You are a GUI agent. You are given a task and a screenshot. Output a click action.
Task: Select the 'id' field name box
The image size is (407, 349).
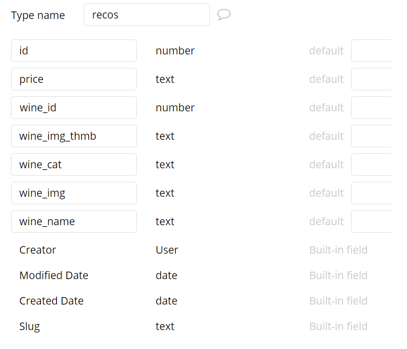click(74, 51)
